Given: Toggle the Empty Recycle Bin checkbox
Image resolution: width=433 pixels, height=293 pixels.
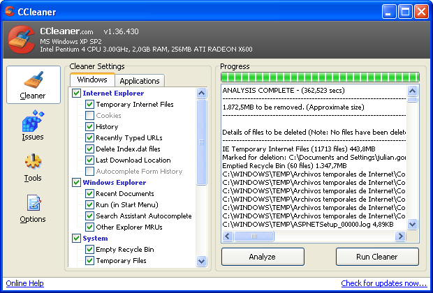Looking at the screenshot, I should pos(89,250).
